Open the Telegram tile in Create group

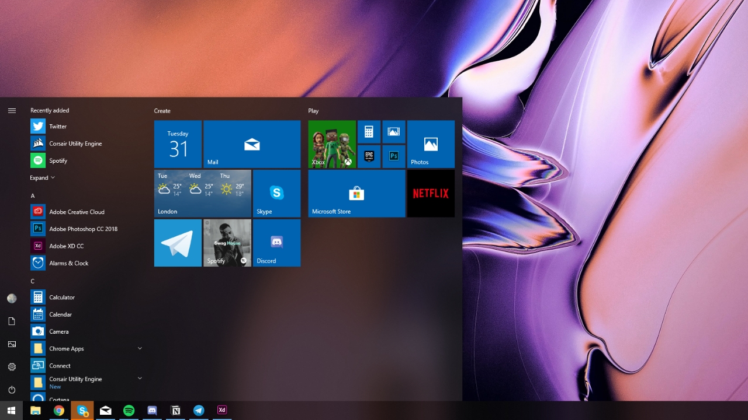(178, 243)
